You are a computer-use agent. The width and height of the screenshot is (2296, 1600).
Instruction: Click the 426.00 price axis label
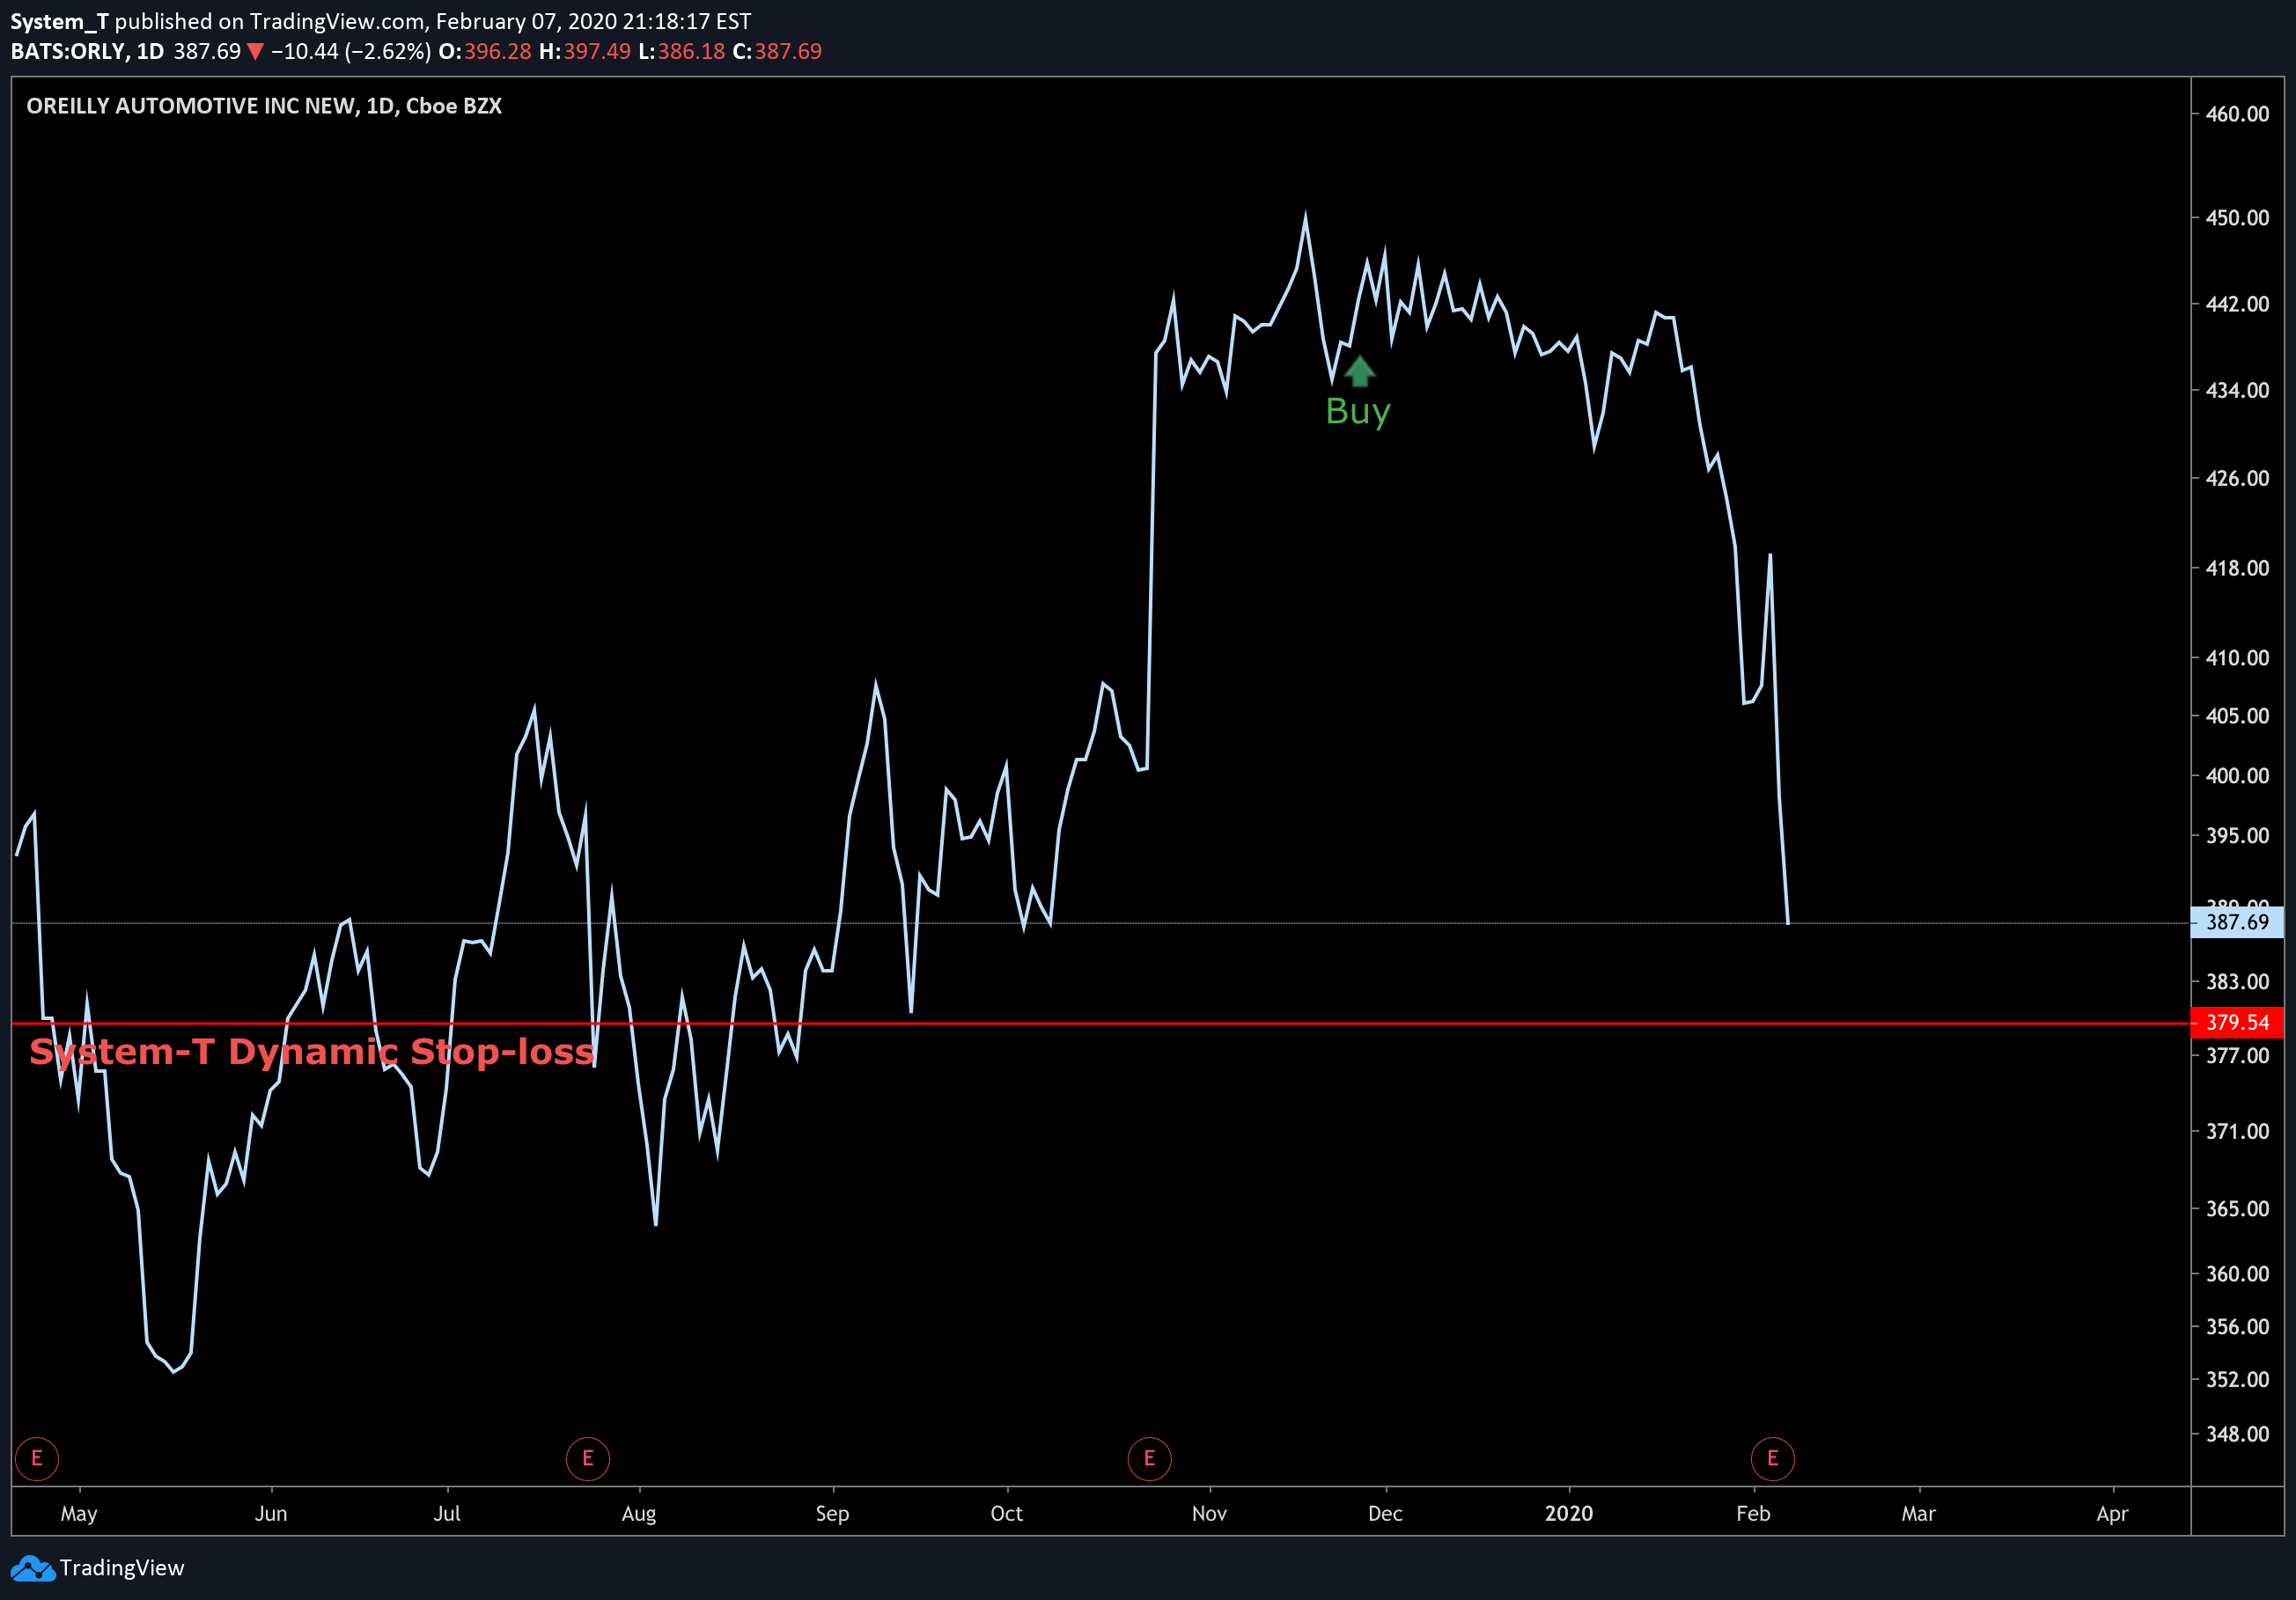click(x=2238, y=479)
